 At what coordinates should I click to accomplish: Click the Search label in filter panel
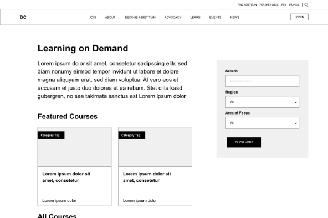pyautogui.click(x=232, y=71)
